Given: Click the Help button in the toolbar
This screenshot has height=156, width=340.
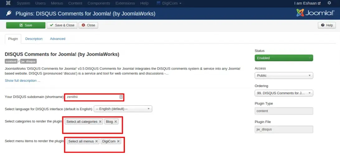Looking at the screenshot, I should [x=327, y=25].
